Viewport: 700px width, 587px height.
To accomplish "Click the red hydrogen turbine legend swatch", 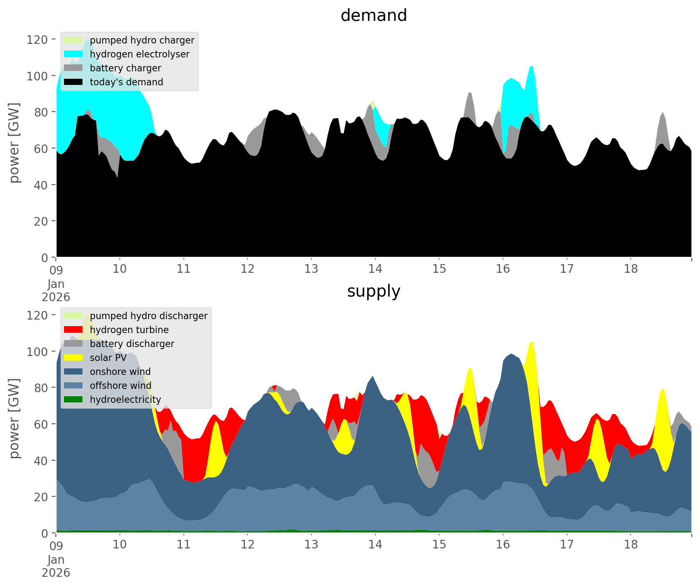I will coord(73,330).
